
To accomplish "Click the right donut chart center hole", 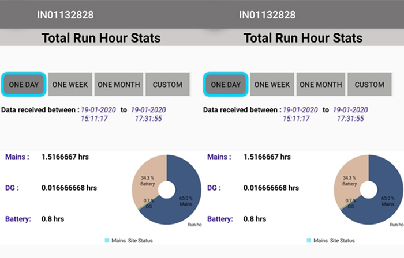I will (369, 190).
